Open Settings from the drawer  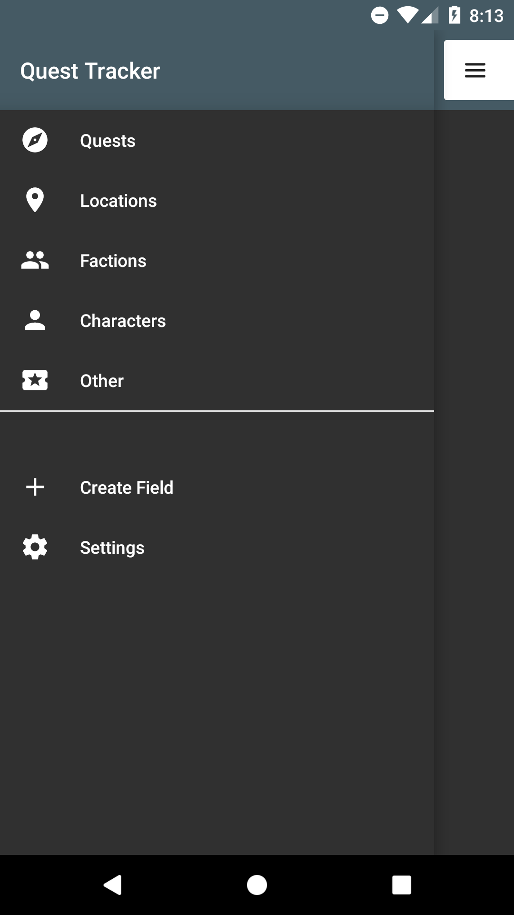pos(112,548)
